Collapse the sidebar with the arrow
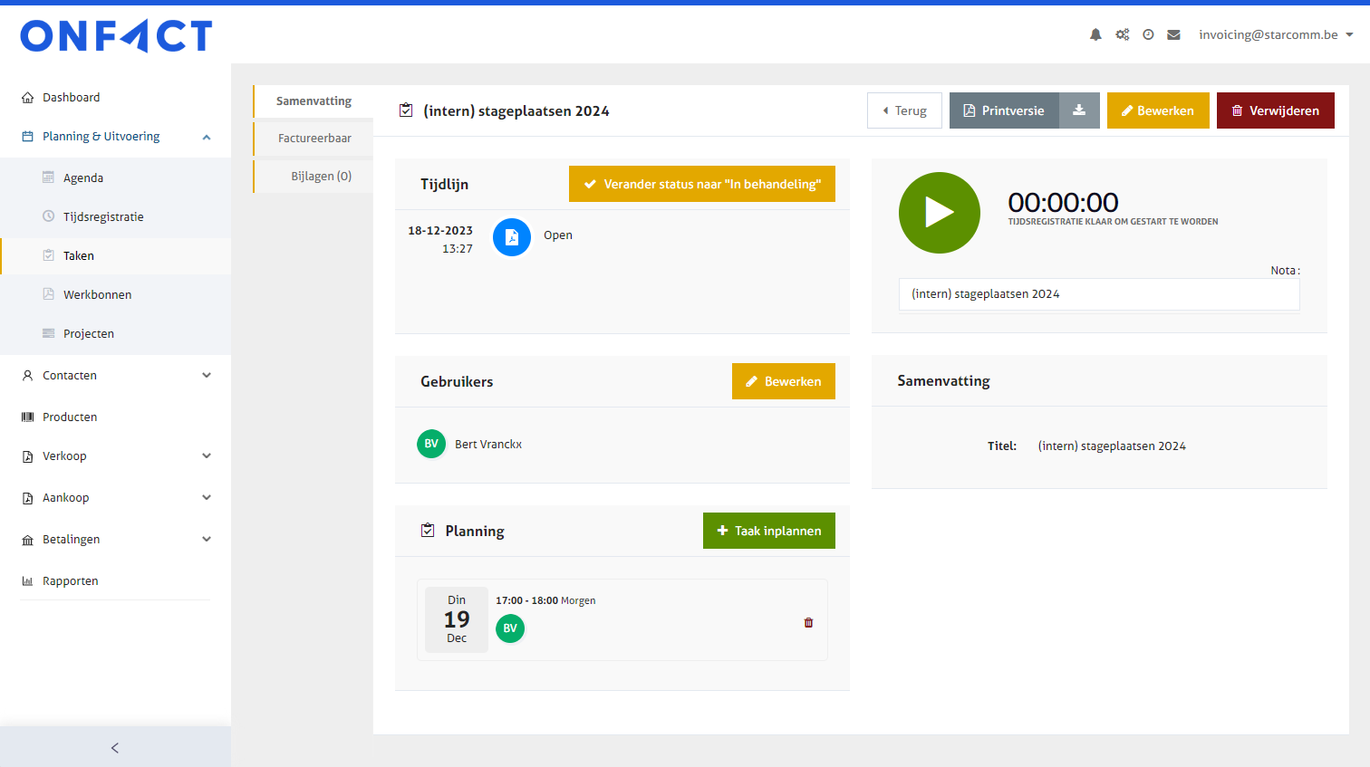The width and height of the screenshot is (1370, 767). pyautogui.click(x=115, y=747)
